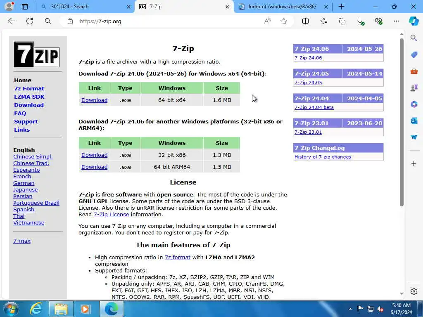Viewport: 423px width, 317px height.
Task: Open sidebar settings gear icon
Action: pyautogui.click(x=414, y=291)
